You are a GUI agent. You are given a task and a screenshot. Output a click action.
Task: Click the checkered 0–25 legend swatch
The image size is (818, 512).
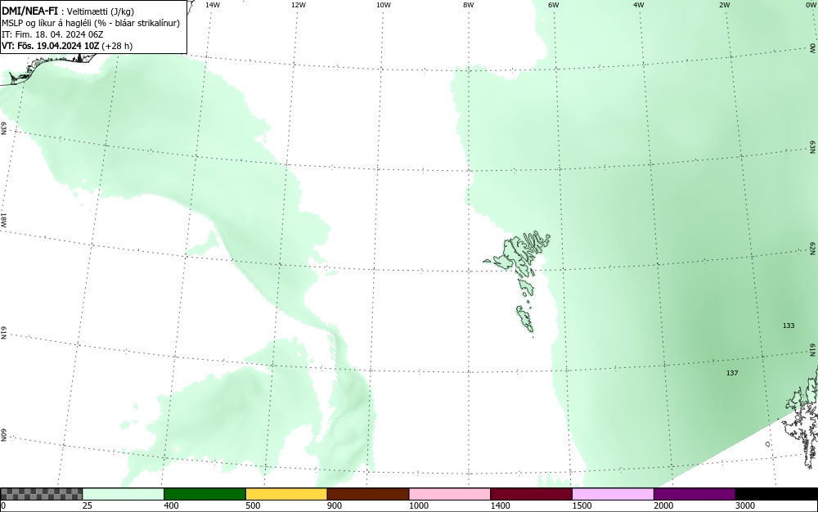tap(41, 494)
